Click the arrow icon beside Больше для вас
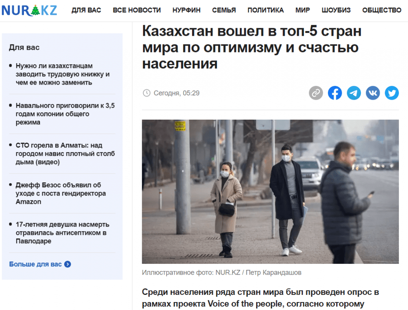This screenshot has width=408, height=310. pyautogui.click(x=68, y=264)
